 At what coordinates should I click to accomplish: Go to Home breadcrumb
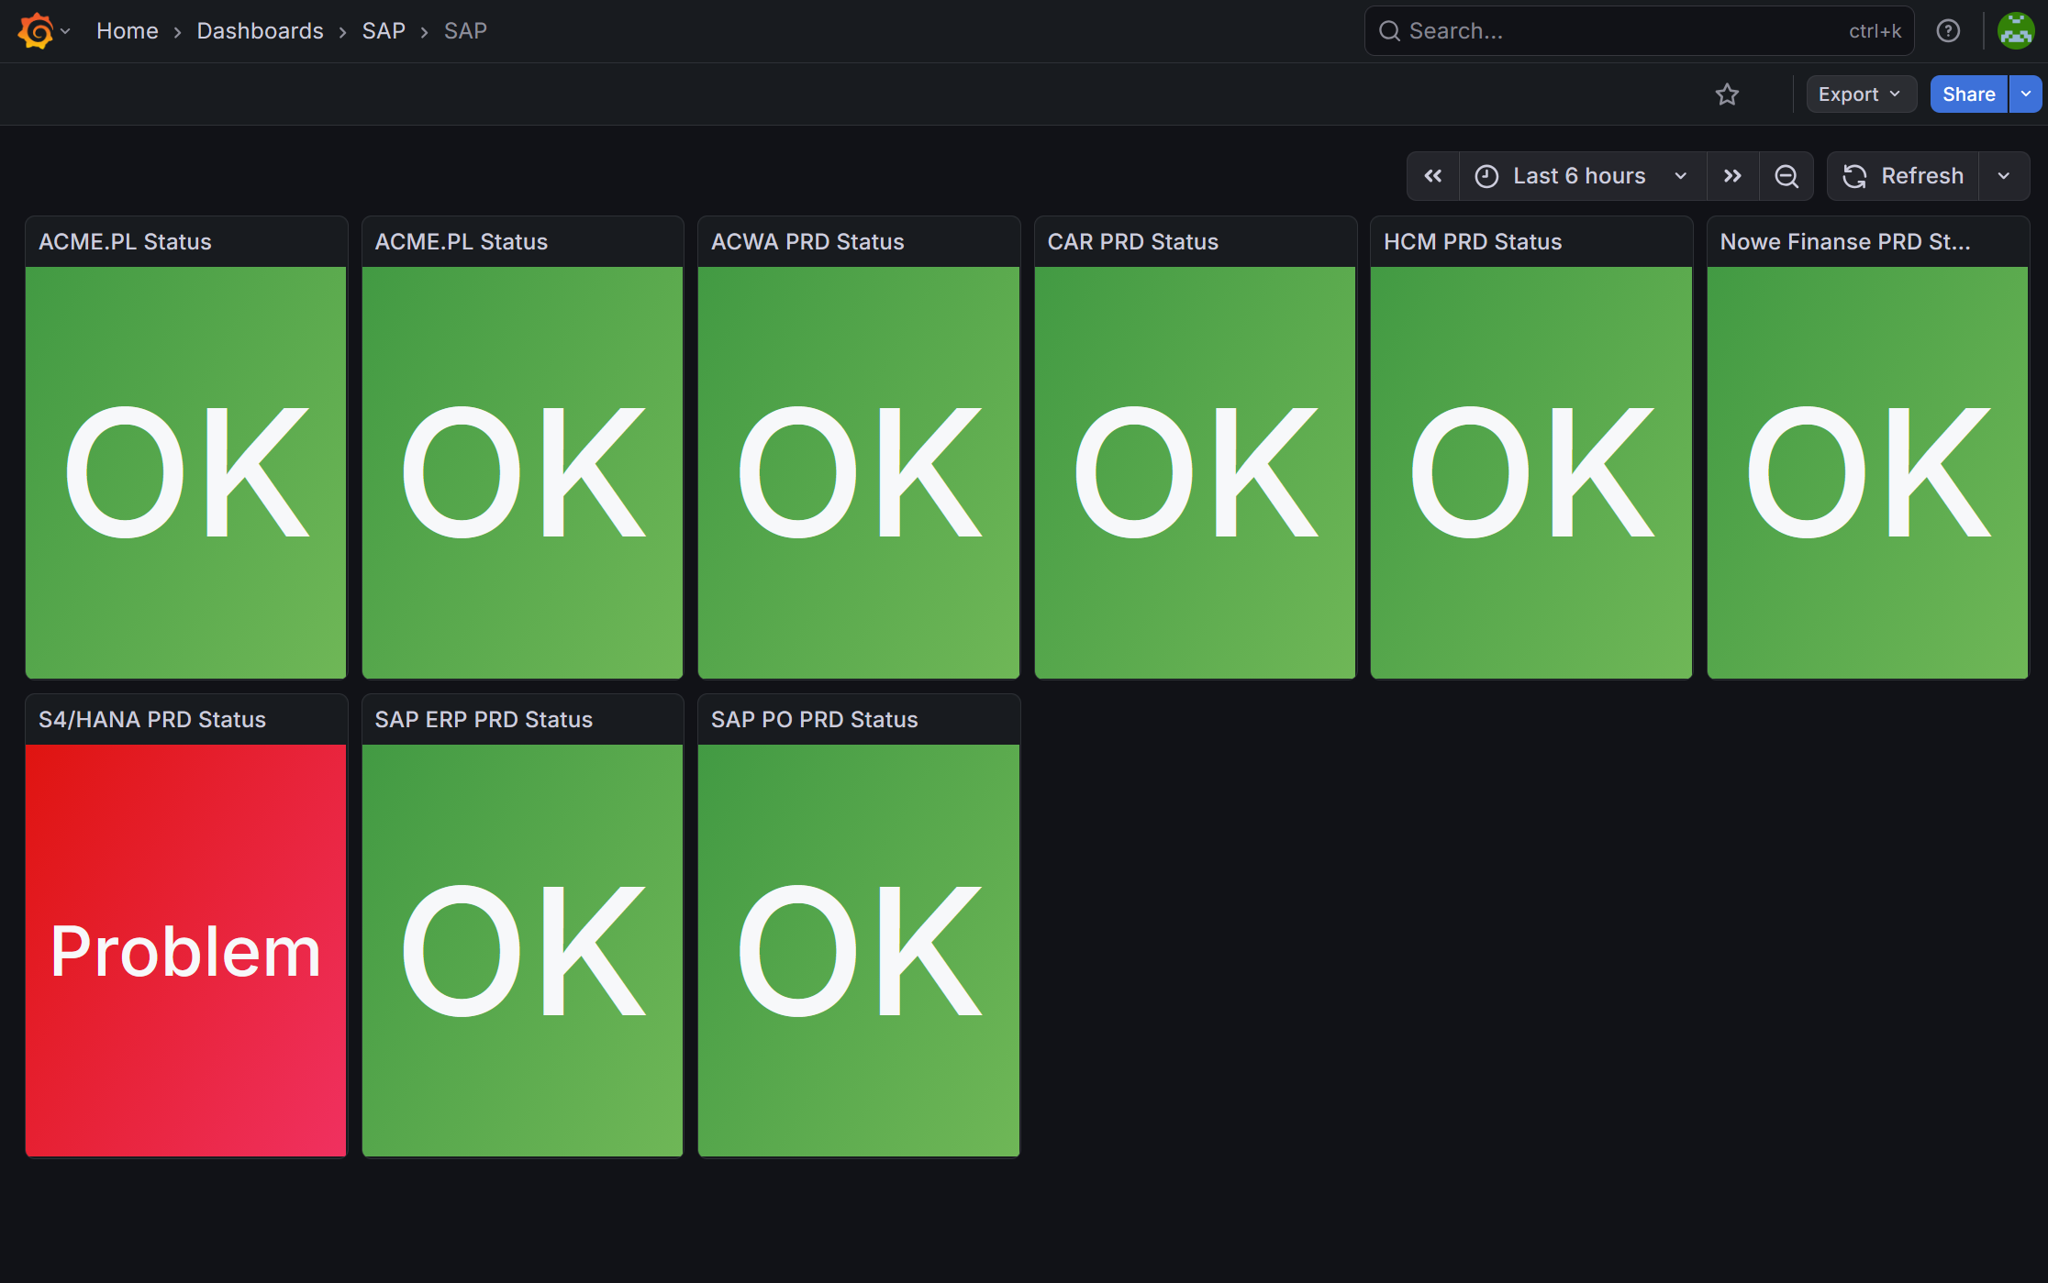point(128,31)
